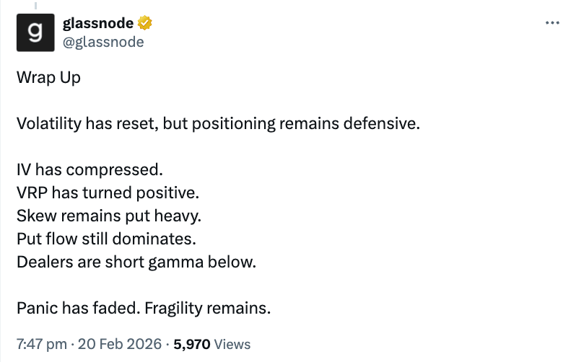Click the 'Panic has faded.' sentence
576x362 pixels.
click(78, 309)
